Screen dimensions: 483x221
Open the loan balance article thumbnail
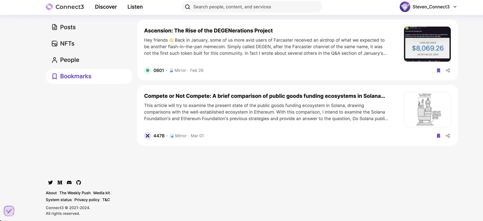pyautogui.click(x=427, y=44)
